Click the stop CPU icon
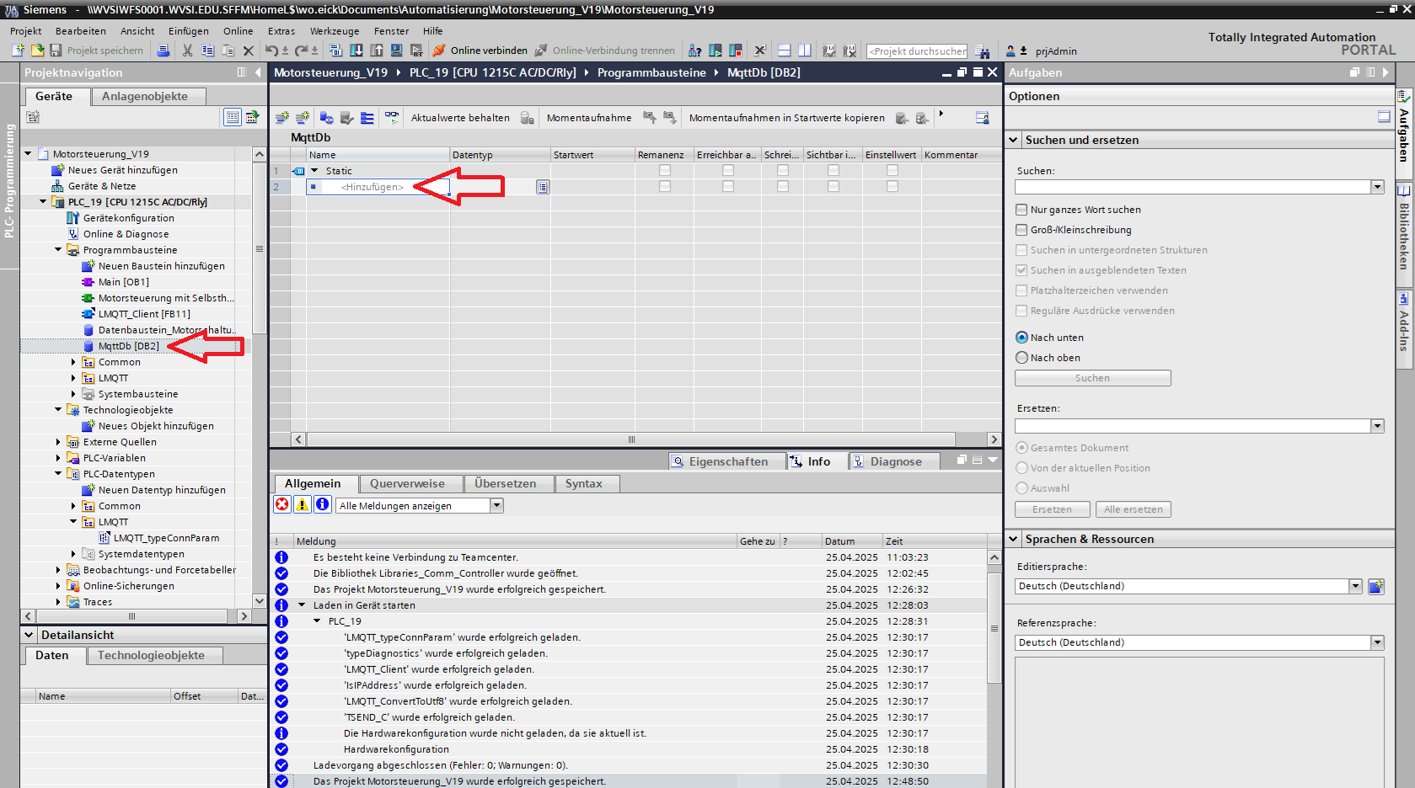The width and height of the screenshot is (1415, 788). [736, 51]
